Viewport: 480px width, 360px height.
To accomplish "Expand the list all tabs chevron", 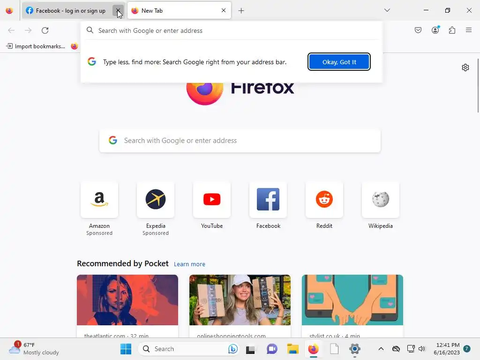I will [387, 10].
